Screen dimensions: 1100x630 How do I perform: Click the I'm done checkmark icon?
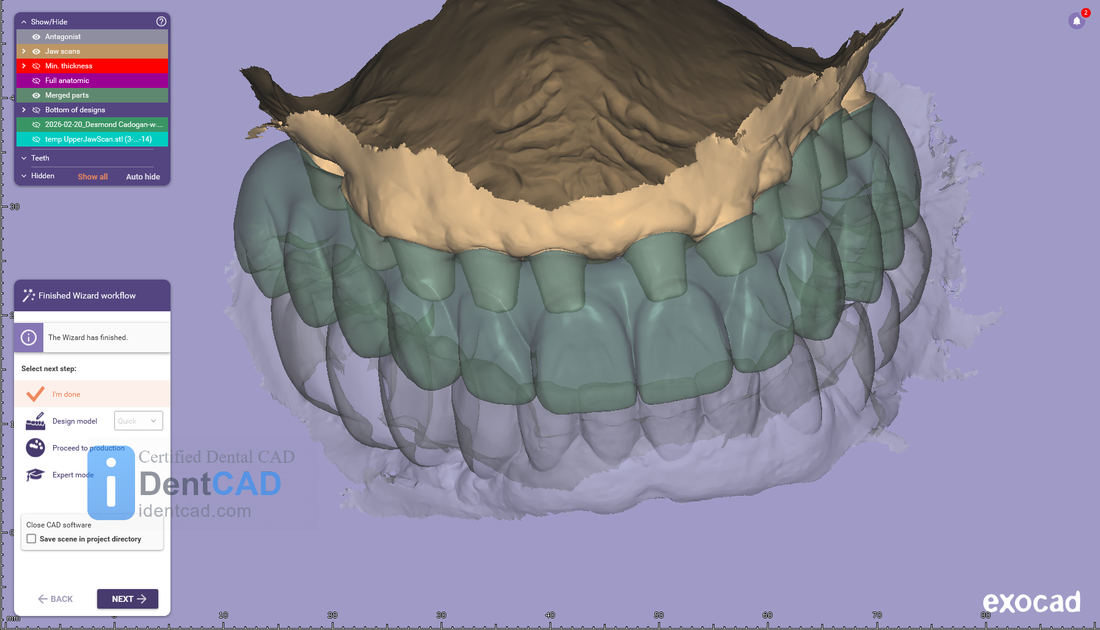click(35, 394)
